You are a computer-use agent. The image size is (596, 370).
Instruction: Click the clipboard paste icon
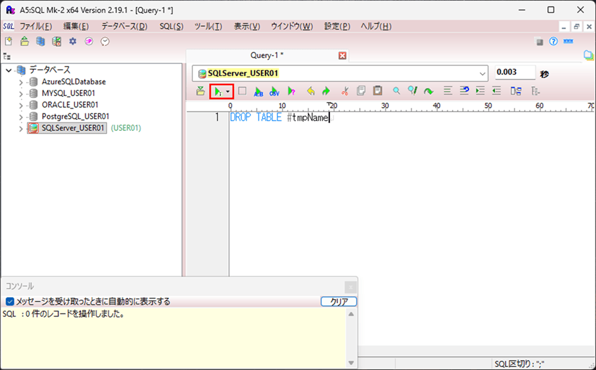pos(378,91)
